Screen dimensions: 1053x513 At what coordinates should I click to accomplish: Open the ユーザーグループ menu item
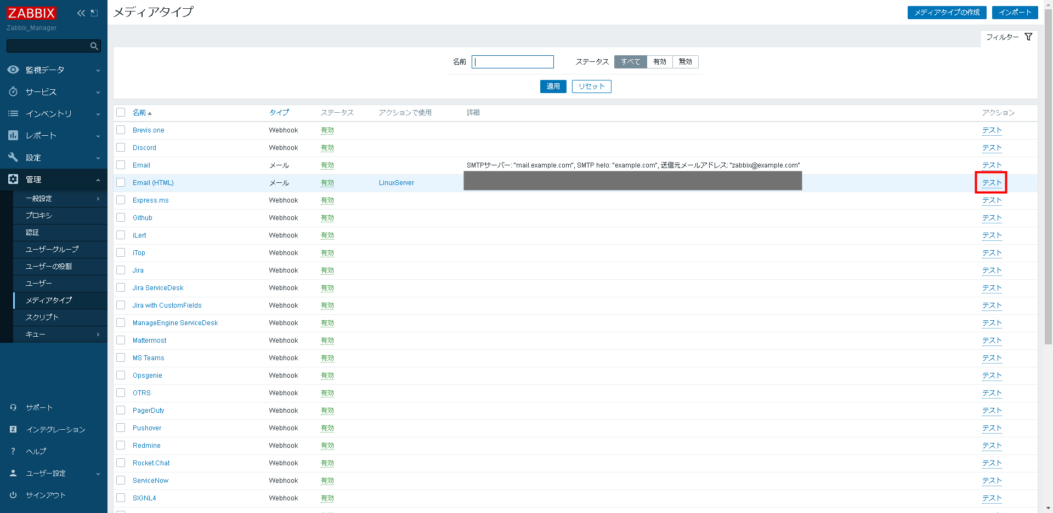pyautogui.click(x=60, y=249)
